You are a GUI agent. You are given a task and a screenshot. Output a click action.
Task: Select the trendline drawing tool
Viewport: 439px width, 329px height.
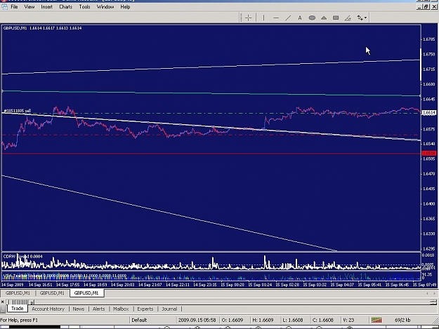click(x=288, y=18)
